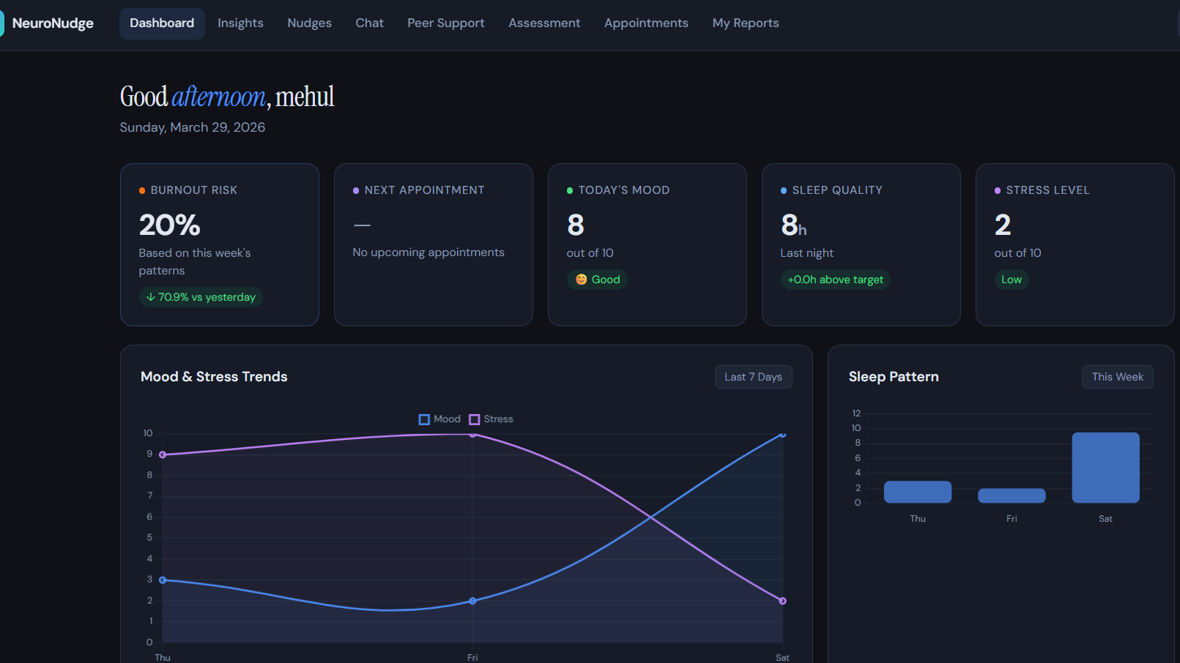Open Chat from the navigation bar
This screenshot has height=663, width=1180.
tap(369, 23)
